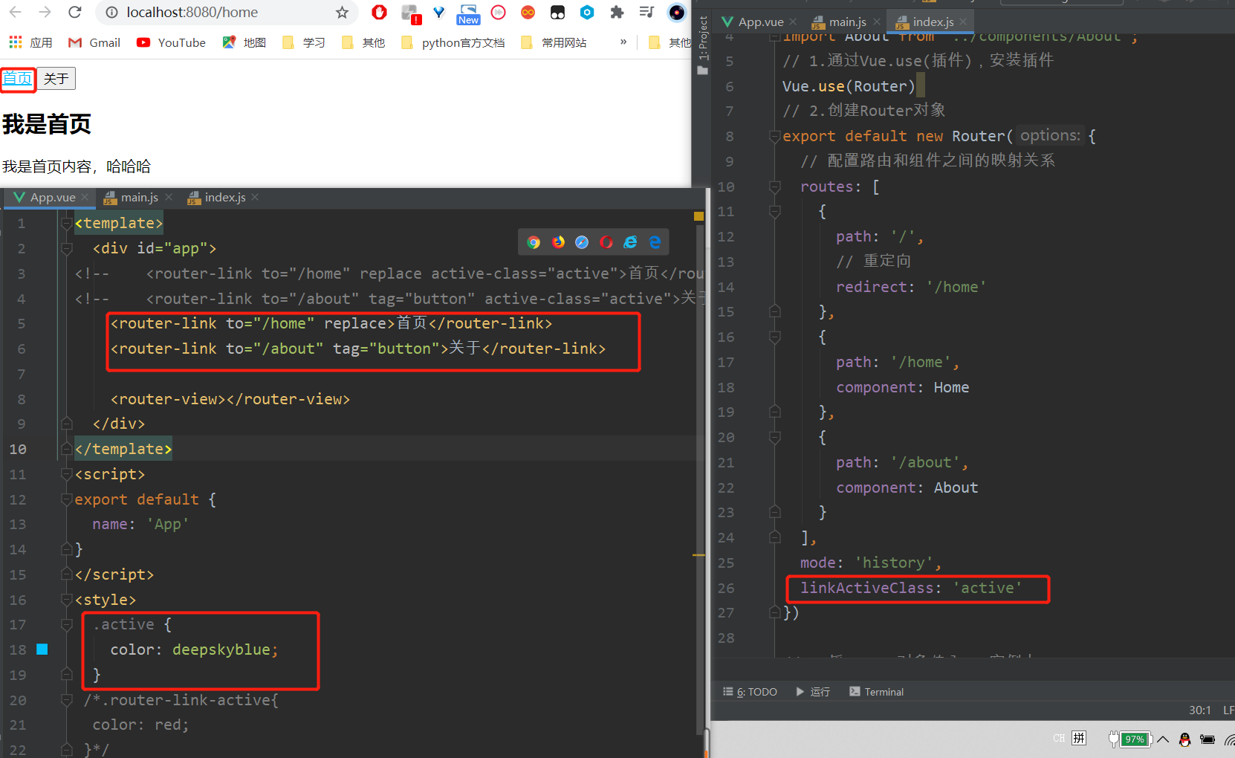Open the 常用网站 bookmark folder

[554, 42]
